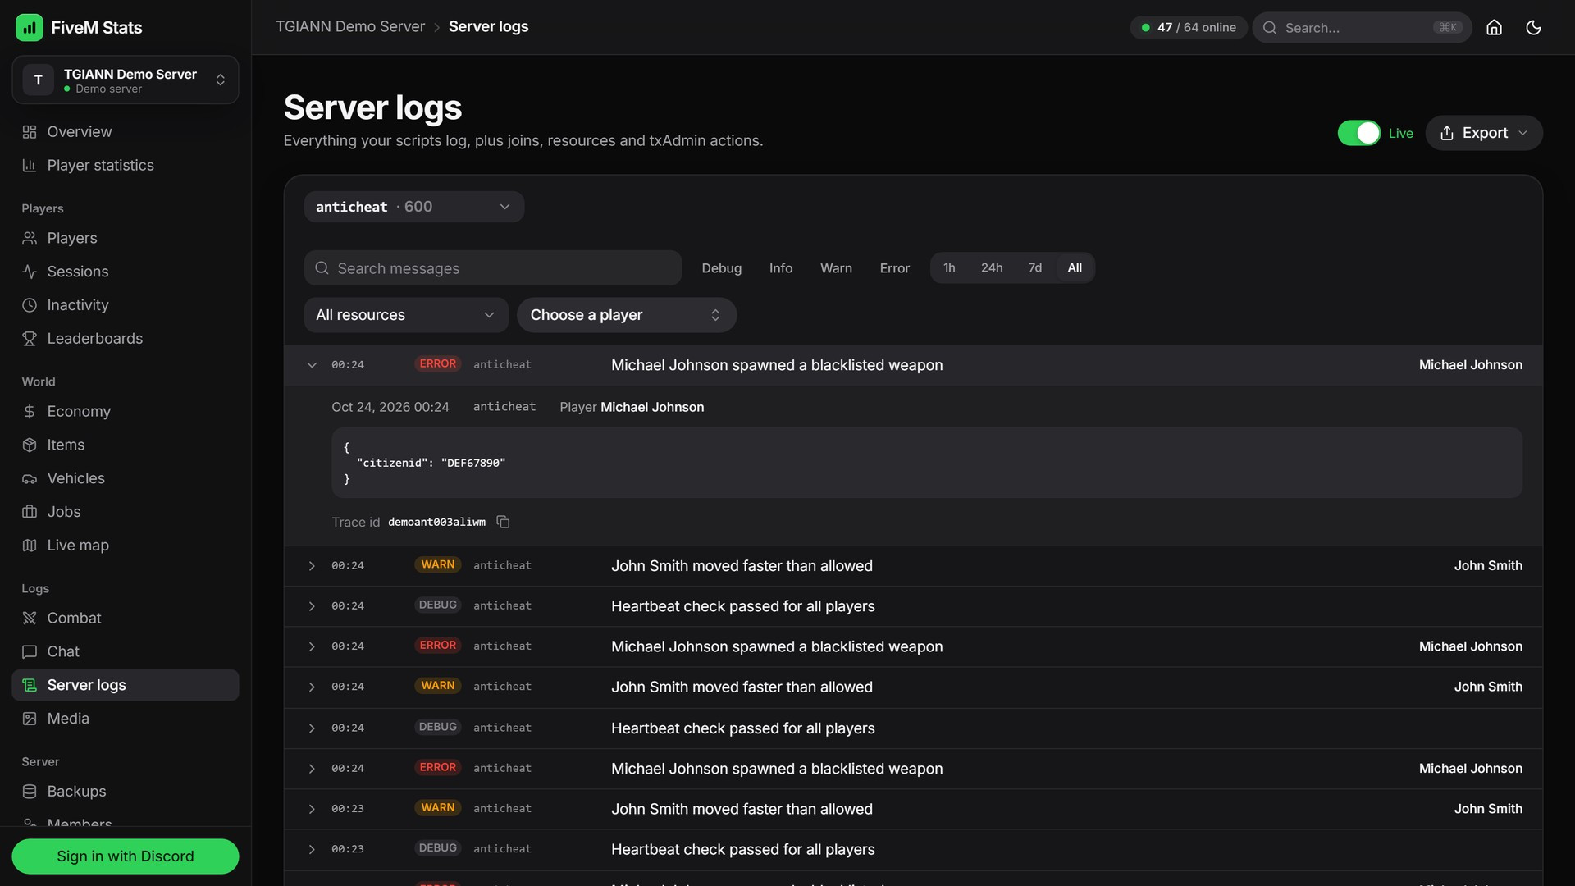Viewport: 1575px width, 886px height.
Task: Filter logs by Warn level
Action: coord(836,268)
